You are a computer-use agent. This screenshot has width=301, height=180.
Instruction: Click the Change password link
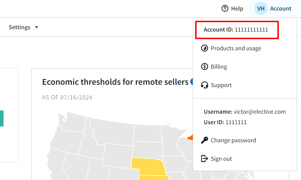(x=233, y=140)
